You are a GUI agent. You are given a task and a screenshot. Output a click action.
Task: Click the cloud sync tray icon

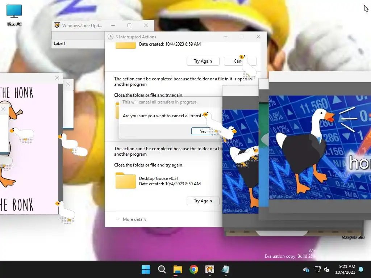point(306,269)
